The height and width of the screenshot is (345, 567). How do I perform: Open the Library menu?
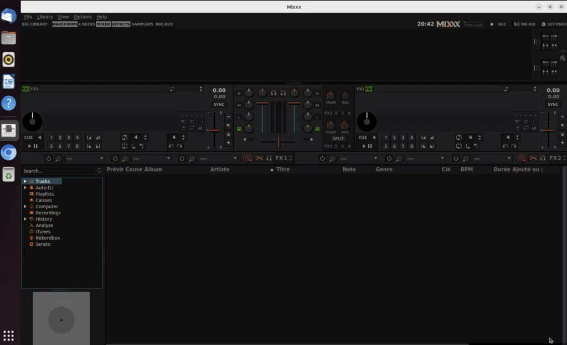45,17
